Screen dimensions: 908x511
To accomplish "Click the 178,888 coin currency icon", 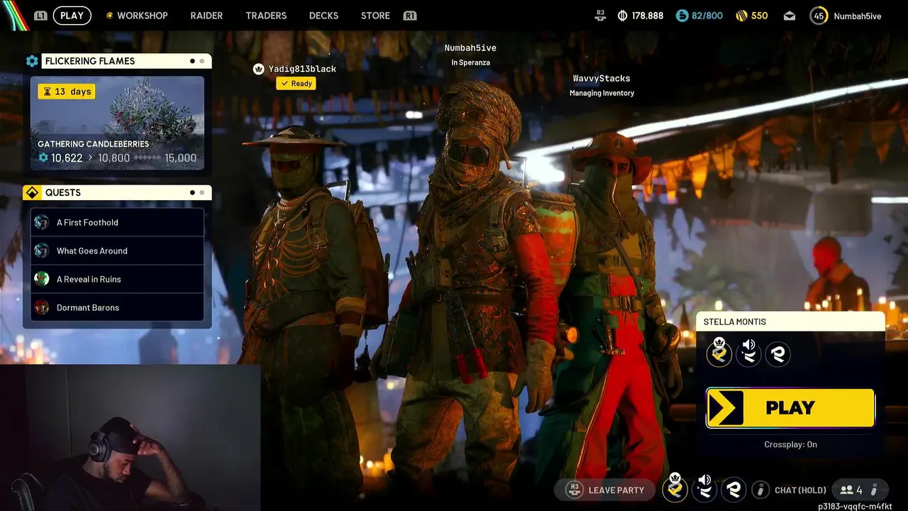I will click(x=623, y=16).
